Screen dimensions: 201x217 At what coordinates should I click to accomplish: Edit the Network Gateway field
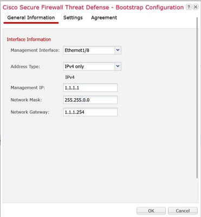[x=90, y=112]
